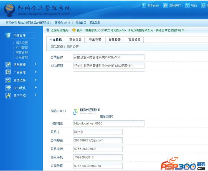Collapse the 网站管理 menu arrow
The image size is (208, 171).
pyautogui.click(x=36, y=35)
